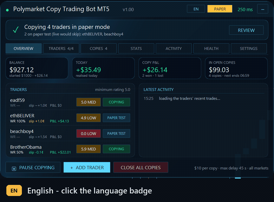Click the 15:25 activity log entry
Viewport: 274px width, 202px height.
pyautogui.click(x=182, y=98)
